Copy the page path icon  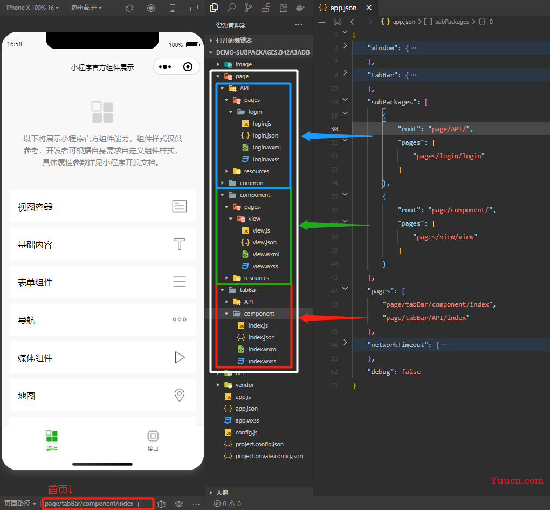tap(141, 504)
